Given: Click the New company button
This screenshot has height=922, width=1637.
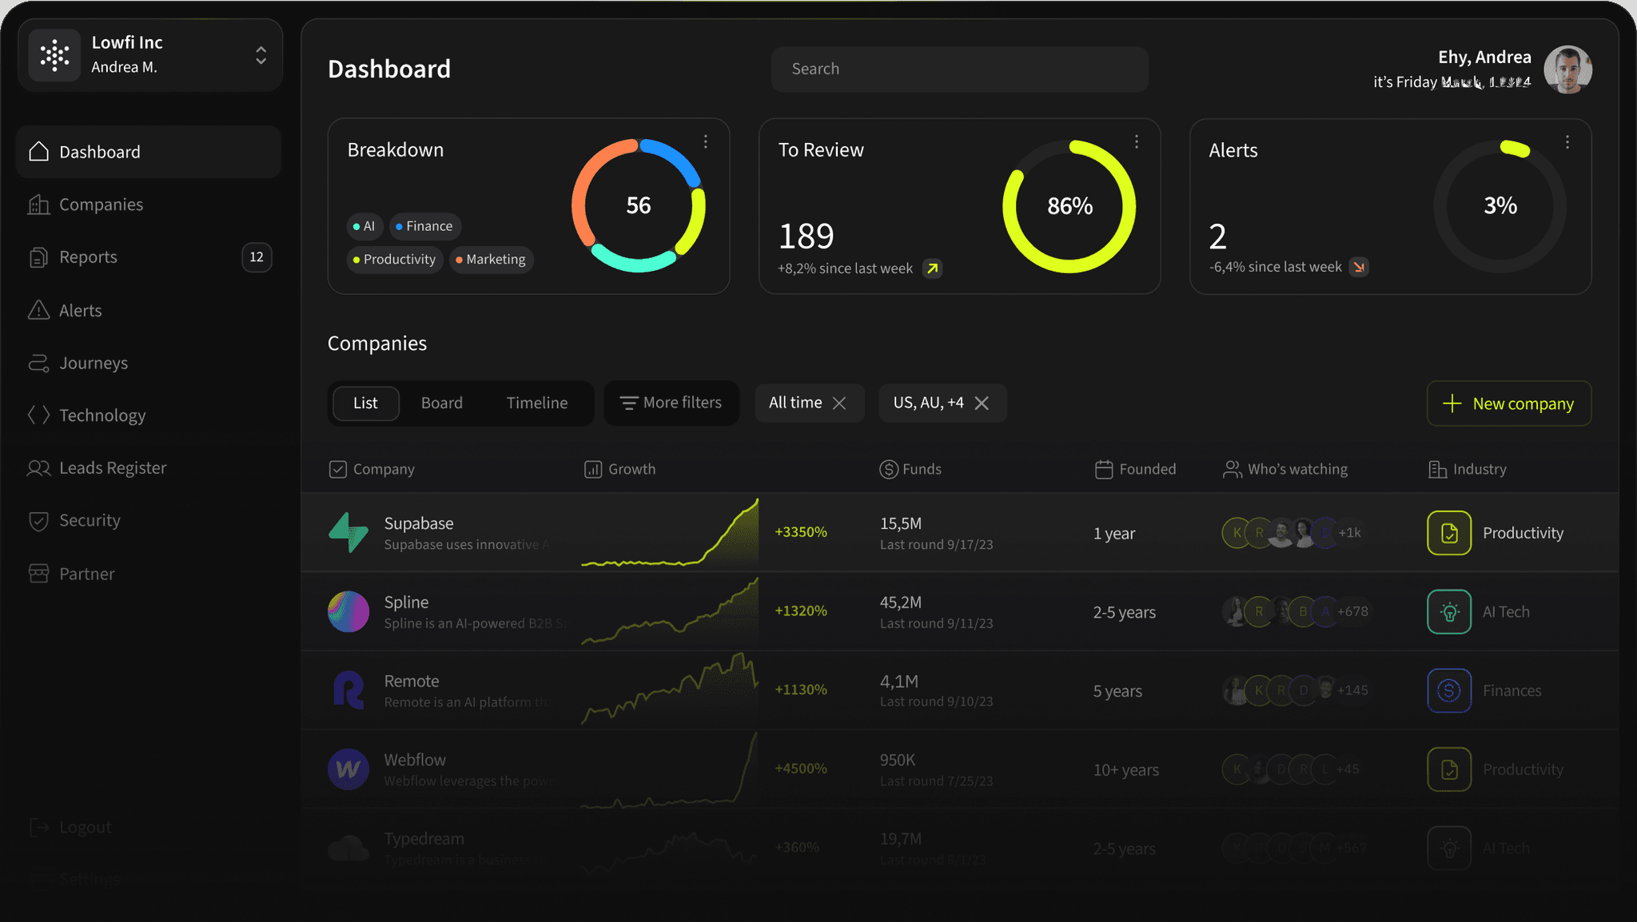Looking at the screenshot, I should coord(1508,403).
